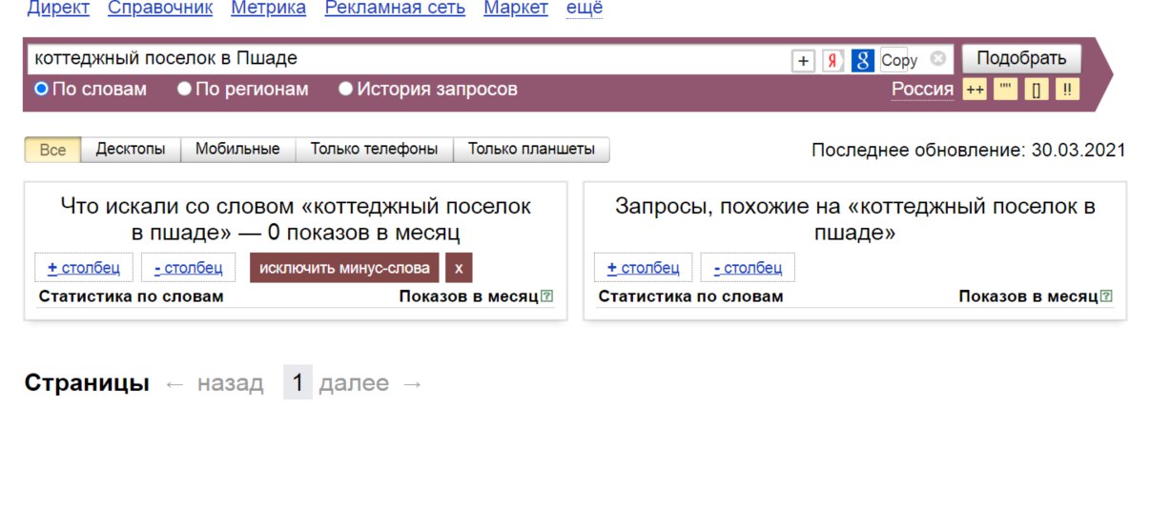1150x530 pixels.
Task: Click the help icon in left Показов в месяц
Action: [546, 296]
